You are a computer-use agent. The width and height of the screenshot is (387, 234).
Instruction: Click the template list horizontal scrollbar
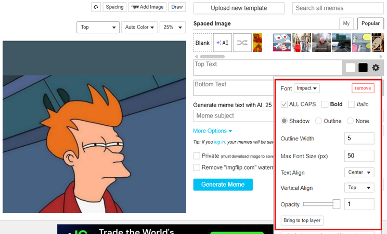(212, 57)
